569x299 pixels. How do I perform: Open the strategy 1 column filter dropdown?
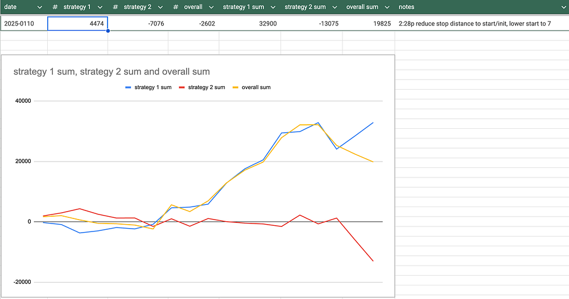click(100, 7)
